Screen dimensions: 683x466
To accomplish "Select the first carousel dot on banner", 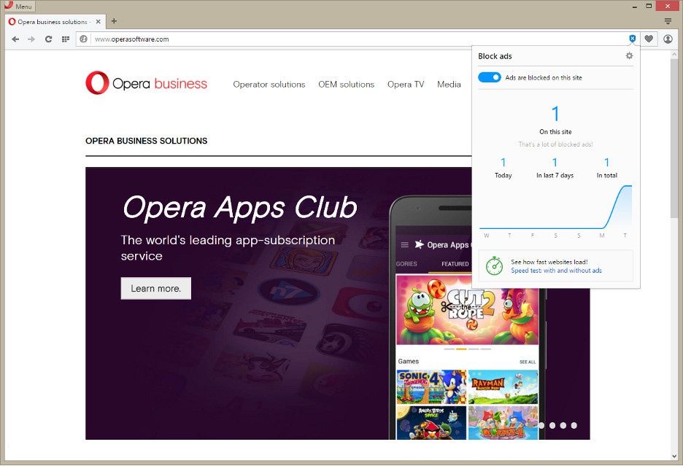I will [x=541, y=425].
